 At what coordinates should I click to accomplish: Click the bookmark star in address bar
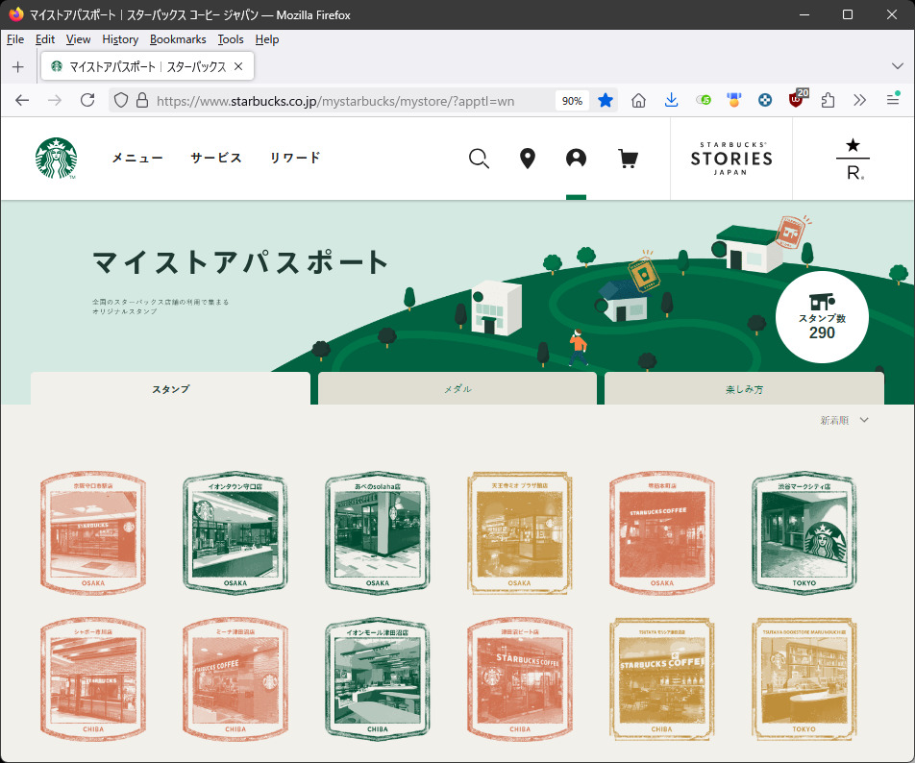tap(606, 100)
